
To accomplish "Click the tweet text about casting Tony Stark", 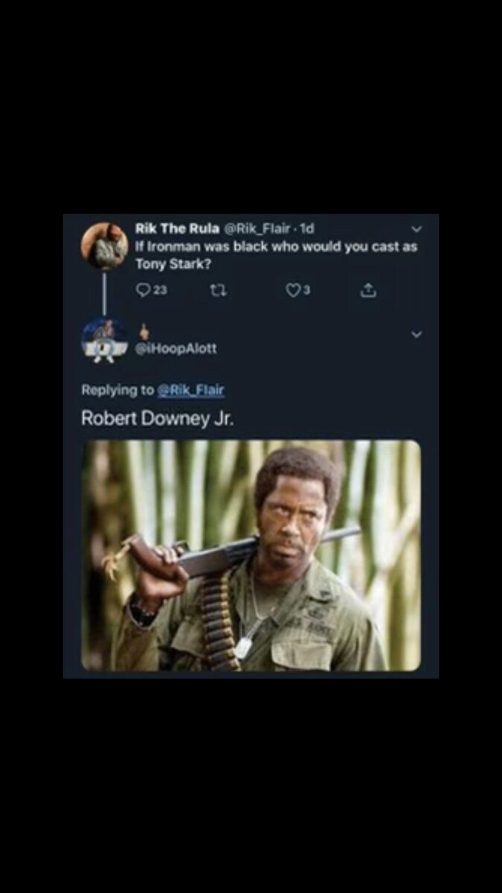I will pos(276,255).
